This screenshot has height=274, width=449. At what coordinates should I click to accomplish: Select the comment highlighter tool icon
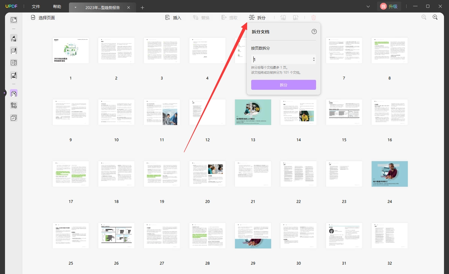point(14,39)
